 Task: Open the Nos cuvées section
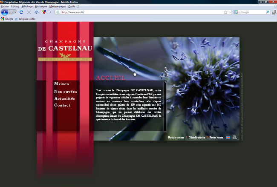pyautogui.click(x=66, y=92)
